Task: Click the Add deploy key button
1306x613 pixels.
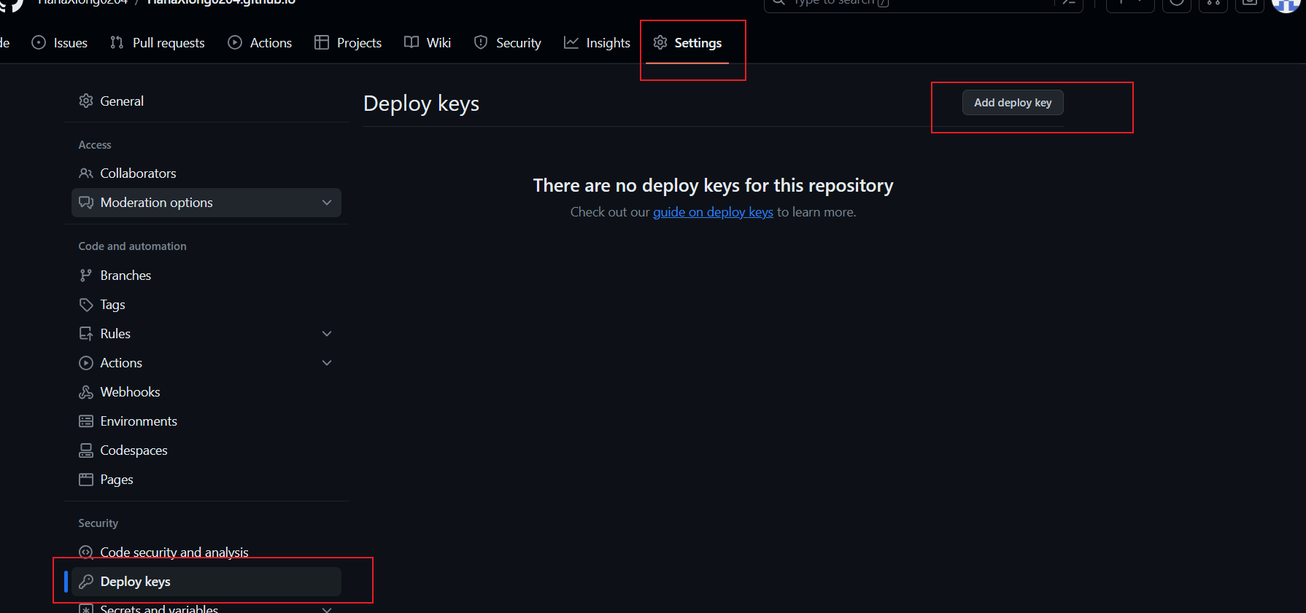Action: pyautogui.click(x=1013, y=103)
